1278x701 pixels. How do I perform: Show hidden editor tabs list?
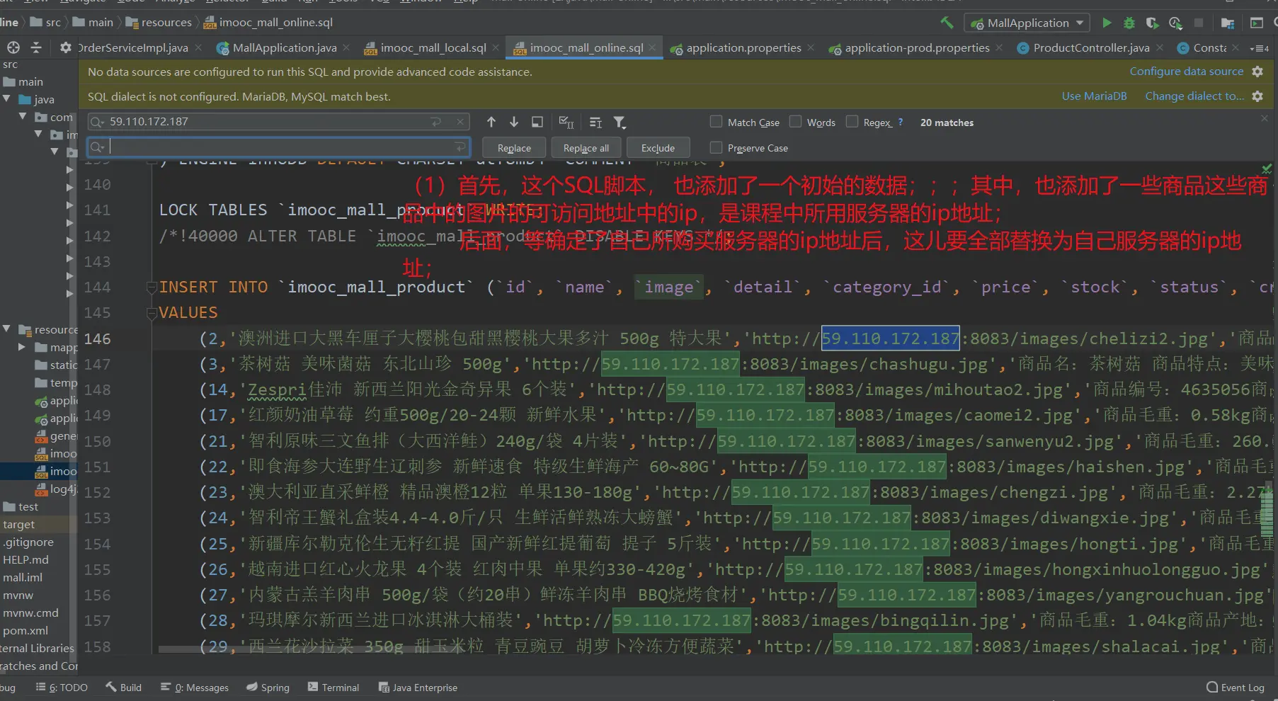coord(1259,48)
